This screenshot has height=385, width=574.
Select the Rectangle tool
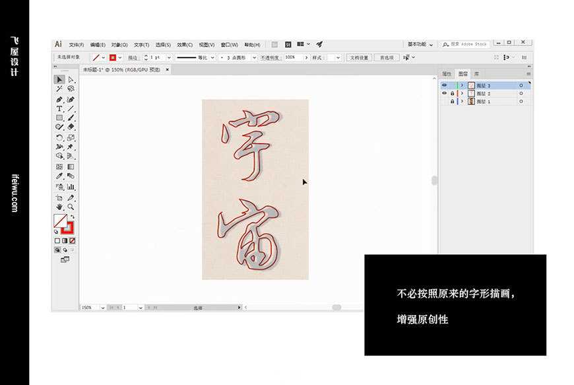click(x=59, y=118)
